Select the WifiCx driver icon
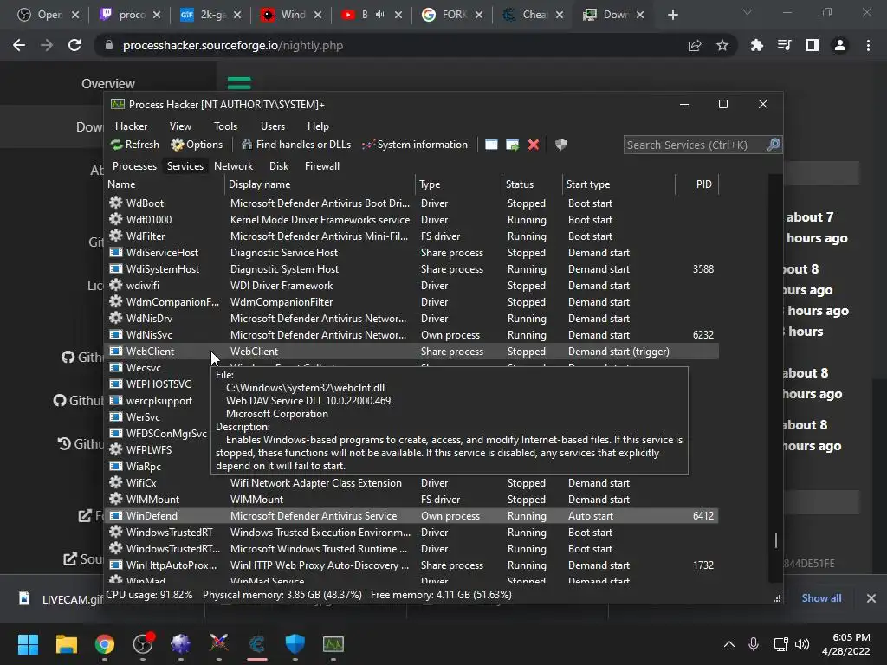The width and height of the screenshot is (887, 665). (116, 482)
